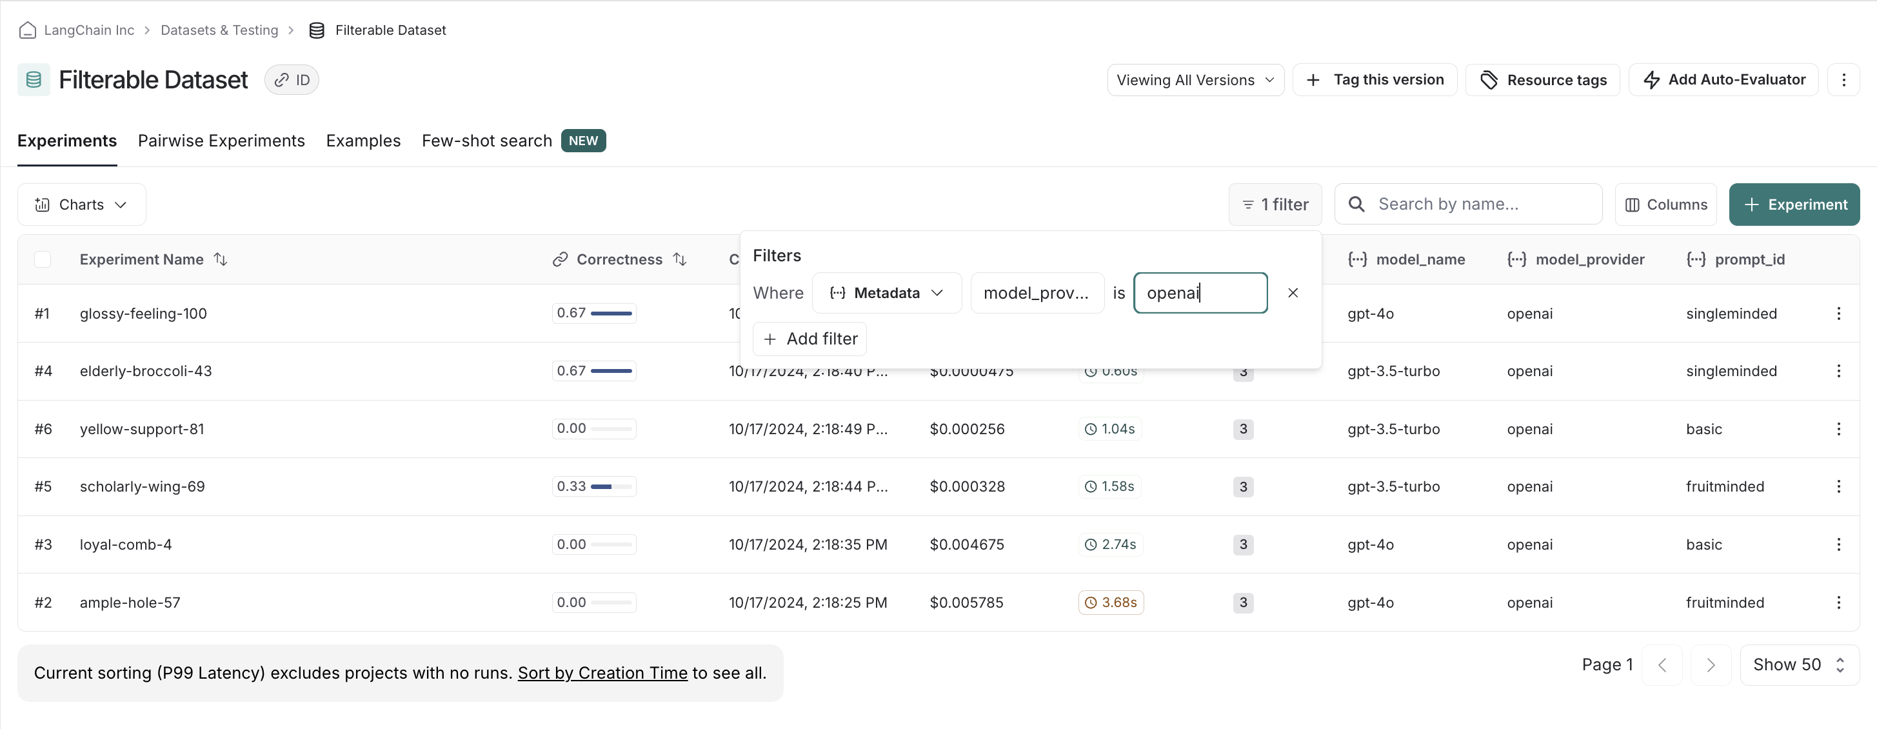Switch to the Pairwise Experiments tab

point(221,141)
